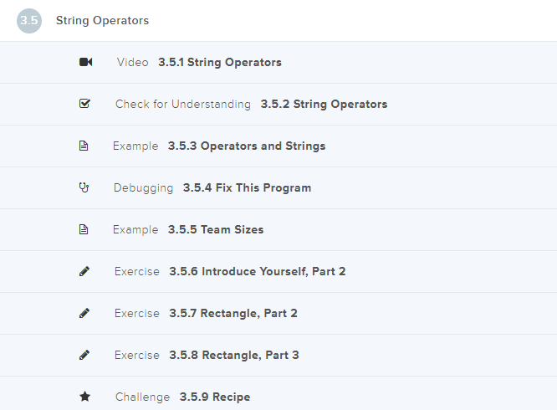Collapse the 3.5 String Operators section header
Screen dimensions: 557x410
[103, 21]
